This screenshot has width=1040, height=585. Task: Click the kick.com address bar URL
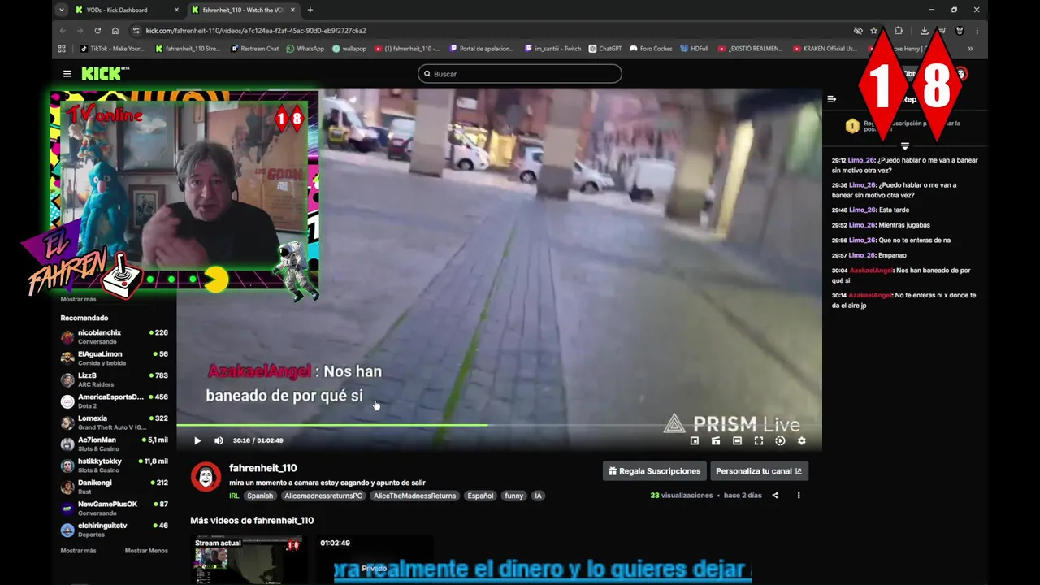256,31
